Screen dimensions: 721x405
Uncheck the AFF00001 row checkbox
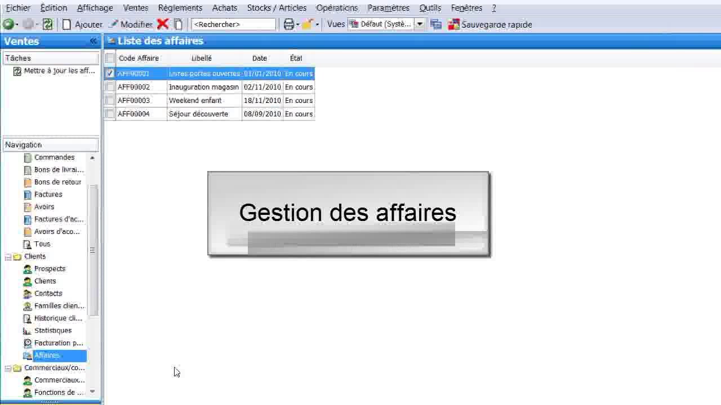pyautogui.click(x=110, y=73)
